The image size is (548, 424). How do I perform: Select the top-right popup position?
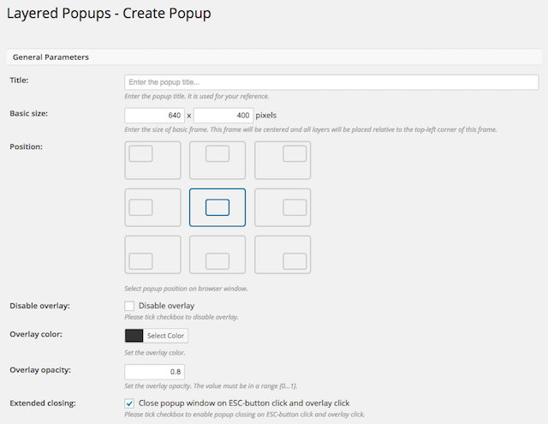point(283,160)
